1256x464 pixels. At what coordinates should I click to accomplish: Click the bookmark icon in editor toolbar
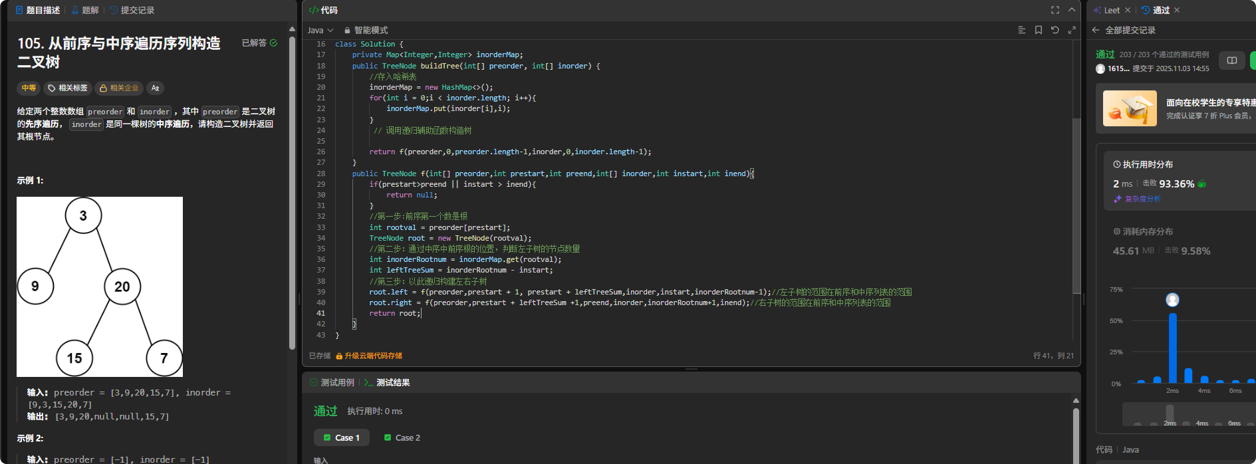(1039, 30)
